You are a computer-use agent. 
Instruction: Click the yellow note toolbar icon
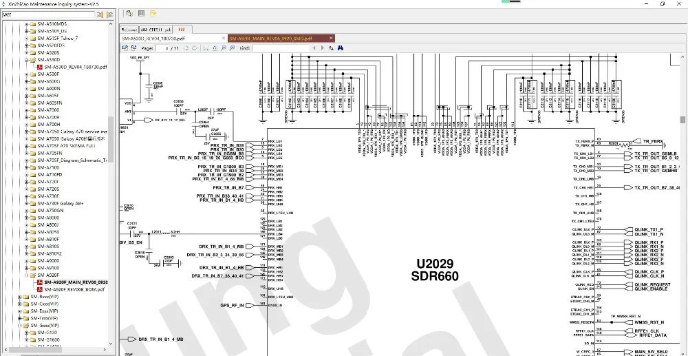click(x=153, y=13)
